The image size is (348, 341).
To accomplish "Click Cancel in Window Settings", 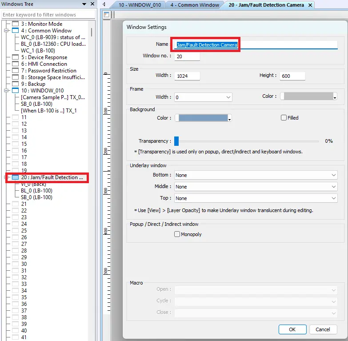I will (x=323, y=329).
